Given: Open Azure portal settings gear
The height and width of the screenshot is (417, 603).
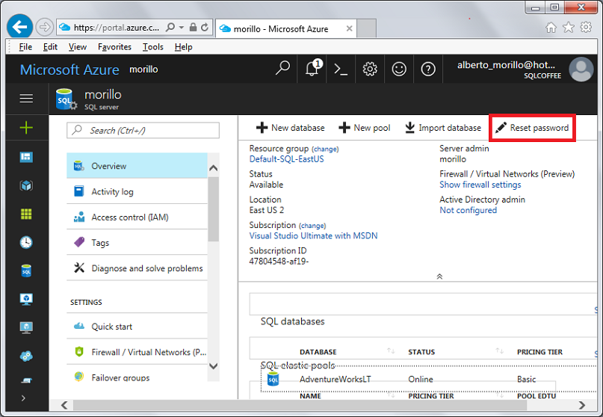Looking at the screenshot, I should click(370, 69).
